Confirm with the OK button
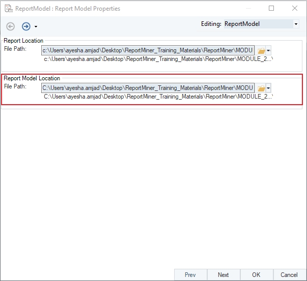Image resolution: width=307 pixels, height=281 pixels. (x=256, y=275)
